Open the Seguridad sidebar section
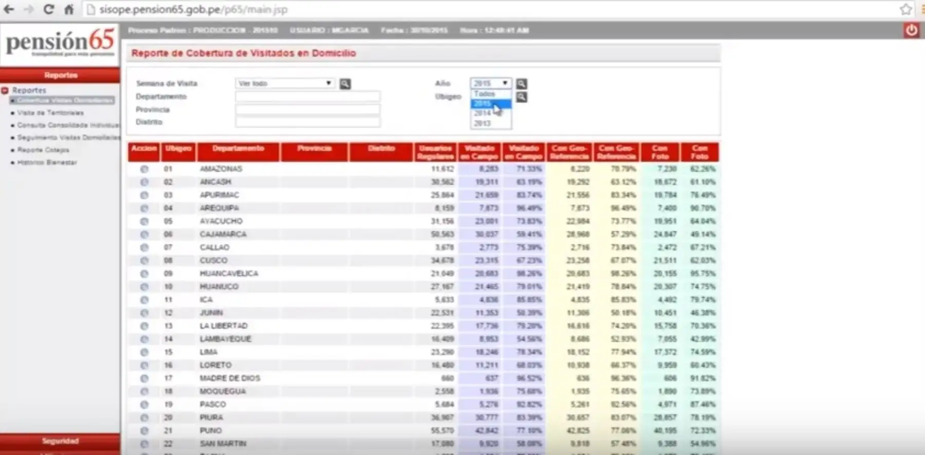This screenshot has width=925, height=455. 60,441
